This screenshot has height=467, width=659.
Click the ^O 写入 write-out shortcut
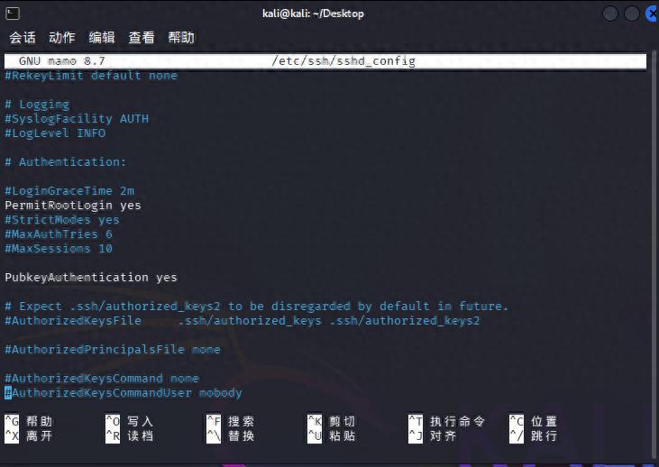tap(130, 421)
